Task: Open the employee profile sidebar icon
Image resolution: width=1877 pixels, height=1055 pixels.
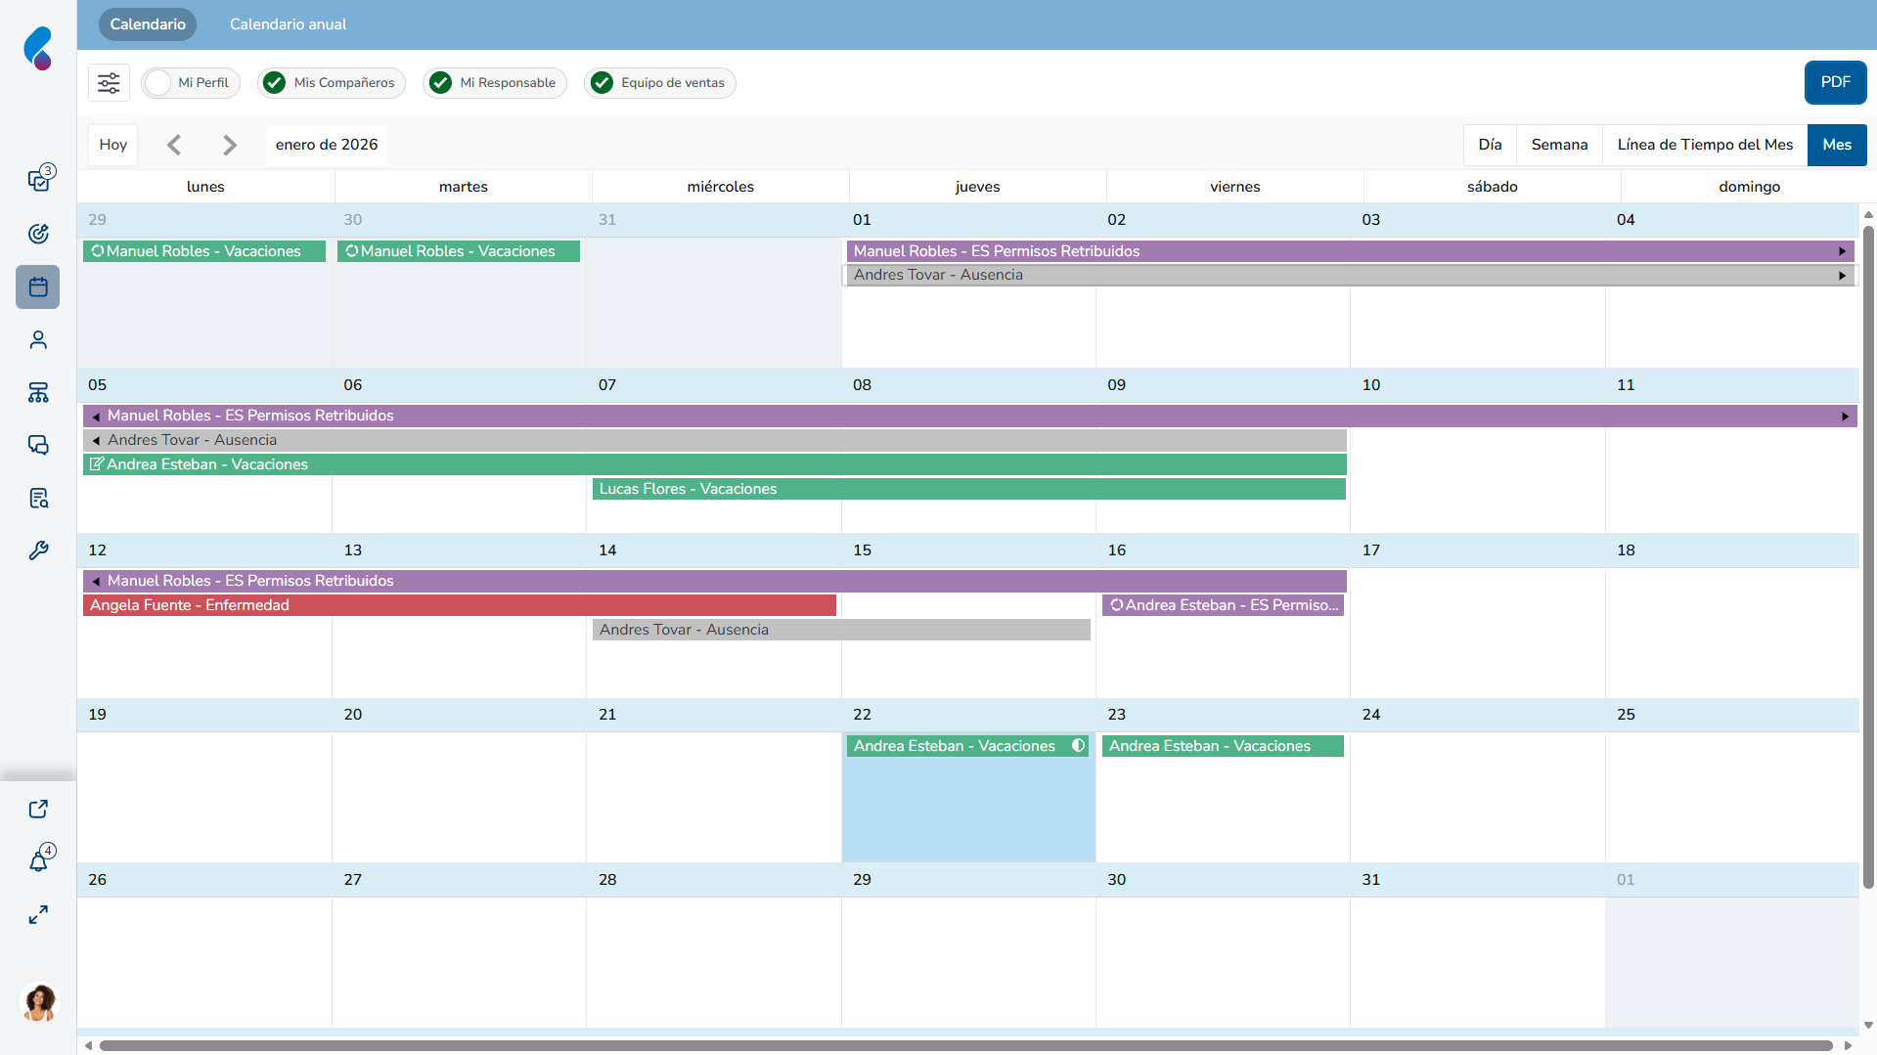Action: coord(38,340)
